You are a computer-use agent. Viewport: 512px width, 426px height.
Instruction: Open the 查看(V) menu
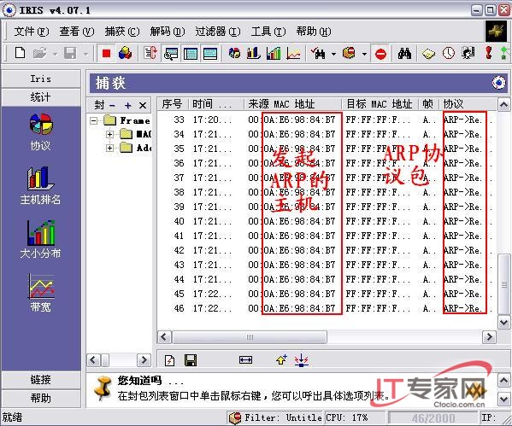click(x=77, y=32)
